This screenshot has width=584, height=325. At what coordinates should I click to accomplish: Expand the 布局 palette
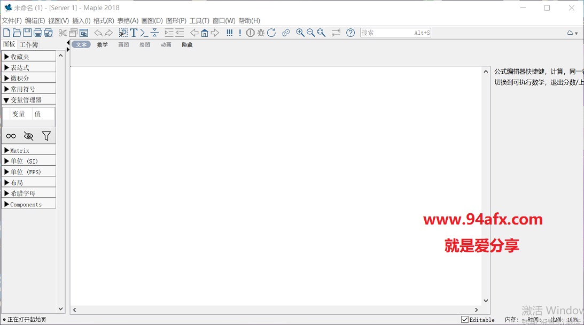click(x=29, y=183)
